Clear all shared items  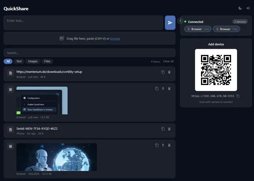click(168, 61)
